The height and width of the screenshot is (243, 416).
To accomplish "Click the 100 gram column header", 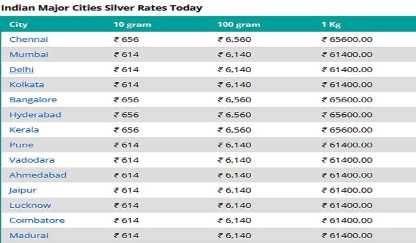I will (239, 25).
